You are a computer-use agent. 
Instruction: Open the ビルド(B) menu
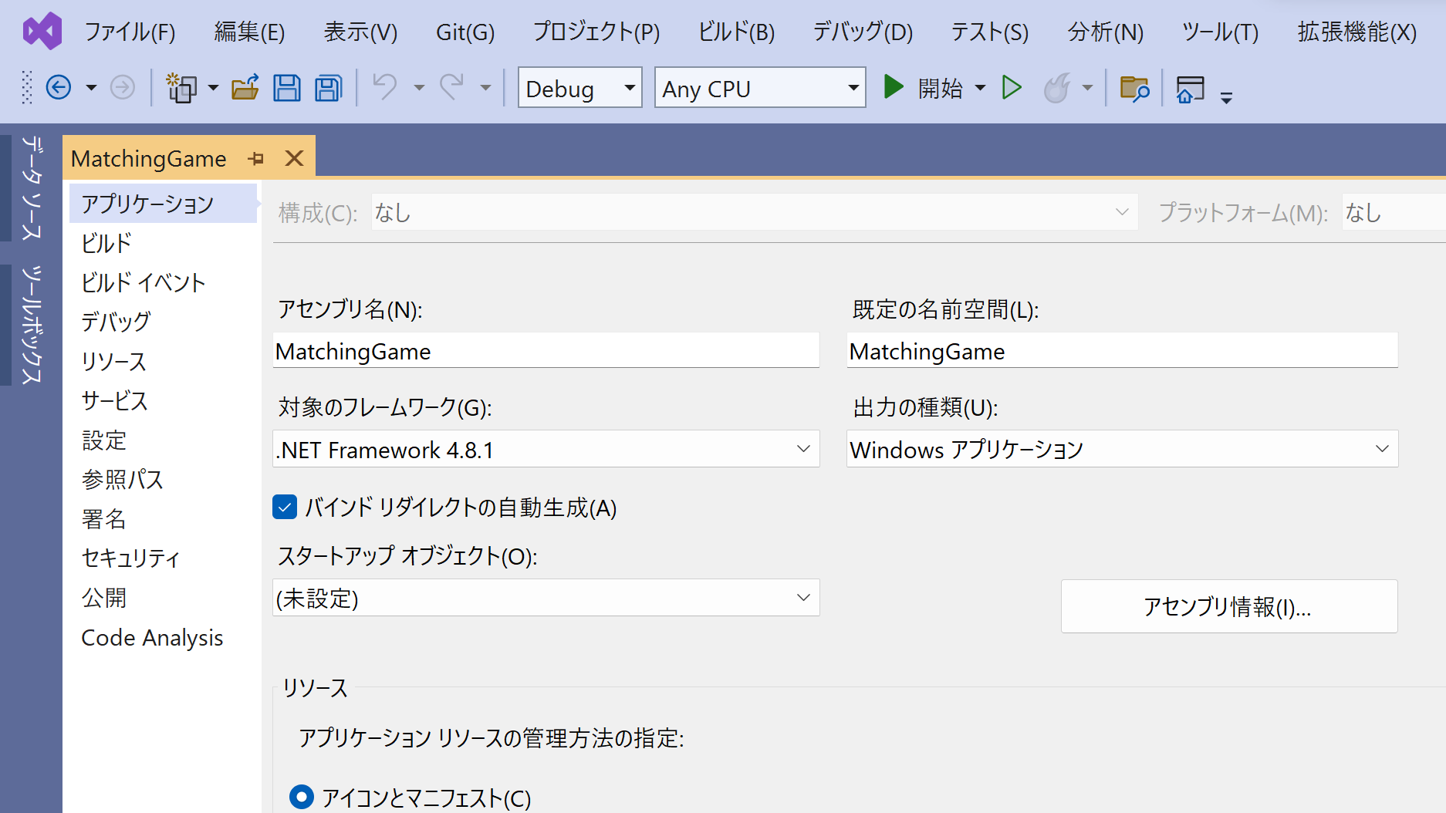(x=736, y=32)
